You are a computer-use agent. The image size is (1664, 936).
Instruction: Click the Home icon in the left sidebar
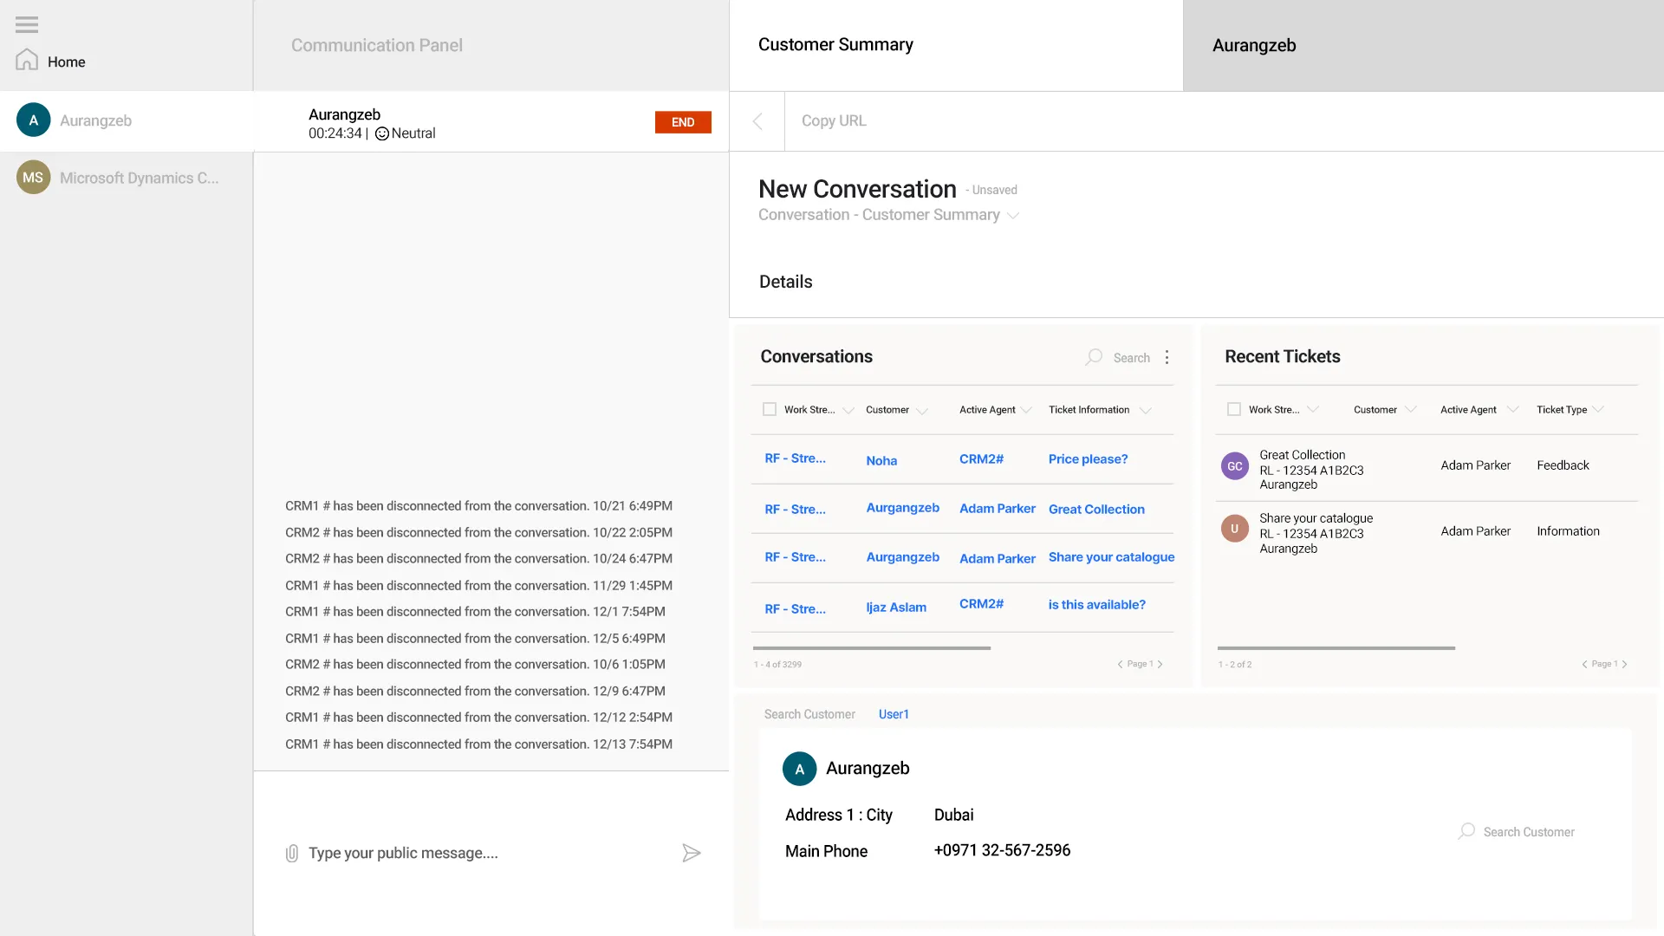tap(25, 59)
